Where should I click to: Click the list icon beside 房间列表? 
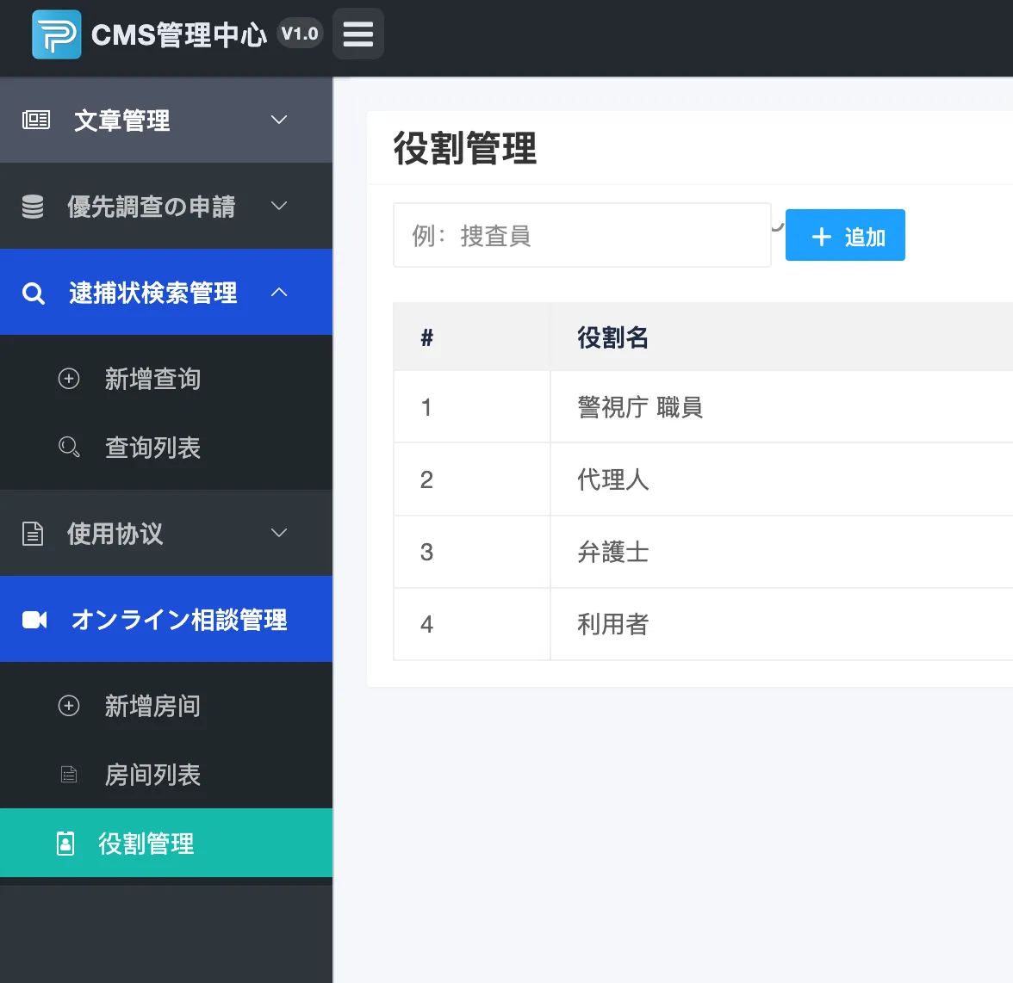tap(69, 774)
